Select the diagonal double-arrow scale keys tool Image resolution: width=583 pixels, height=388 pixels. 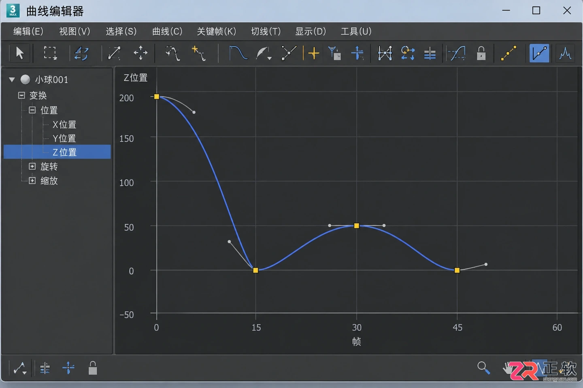114,53
